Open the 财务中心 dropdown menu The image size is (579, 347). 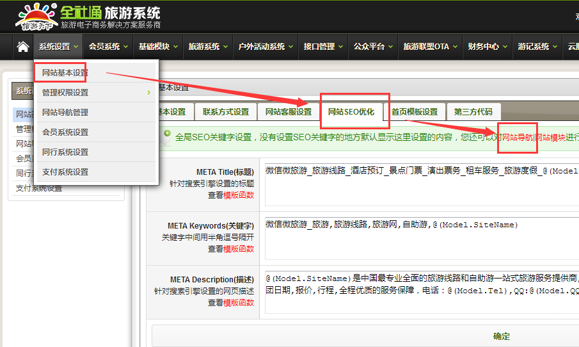tap(487, 47)
